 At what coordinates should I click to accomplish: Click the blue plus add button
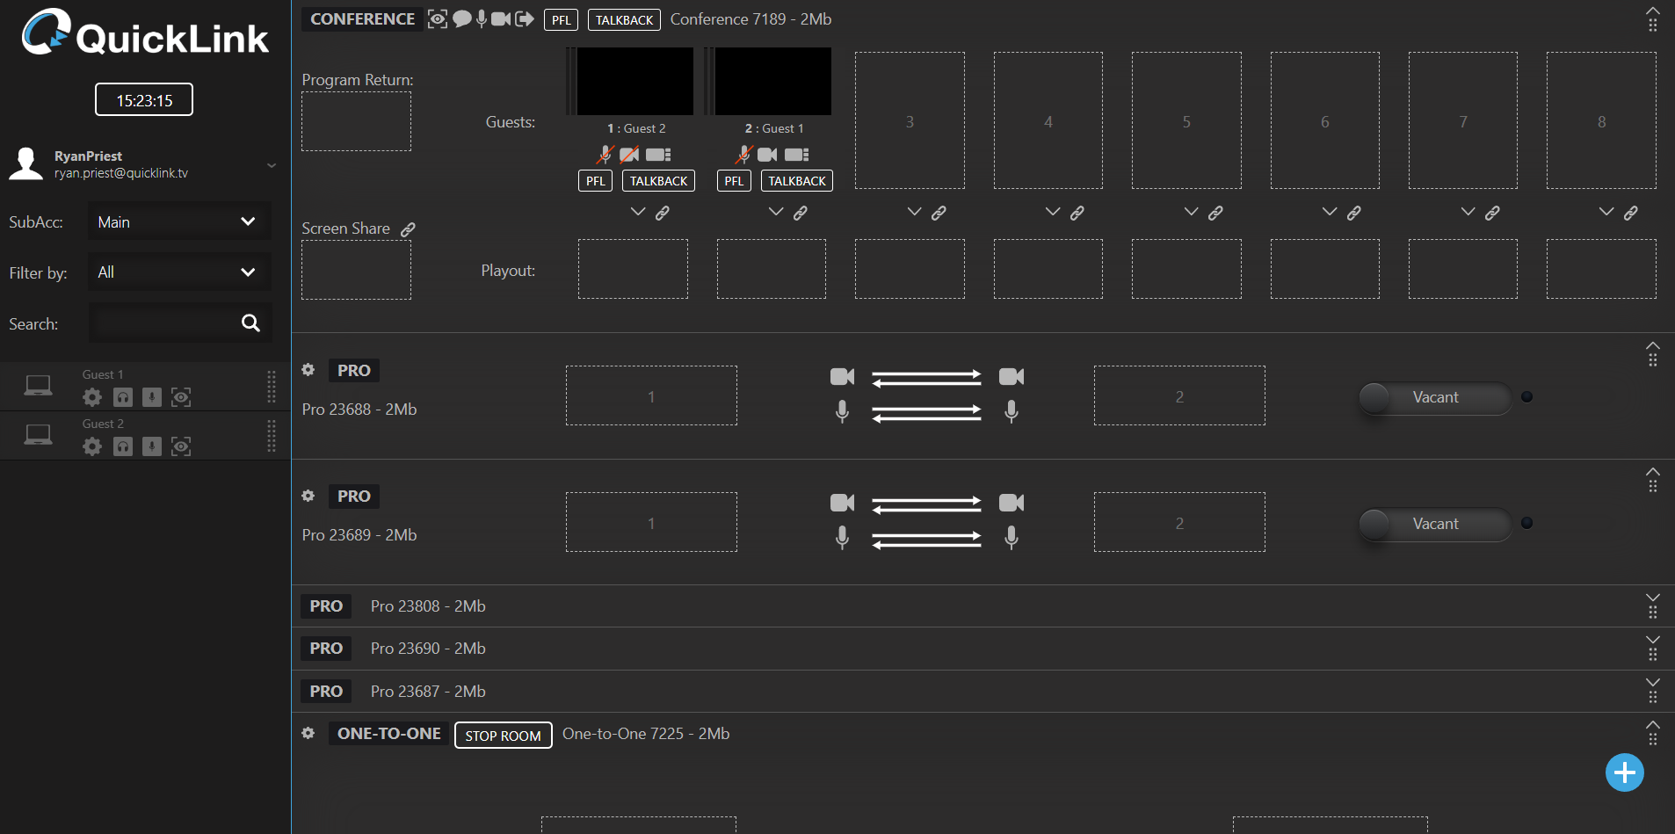pos(1624,772)
